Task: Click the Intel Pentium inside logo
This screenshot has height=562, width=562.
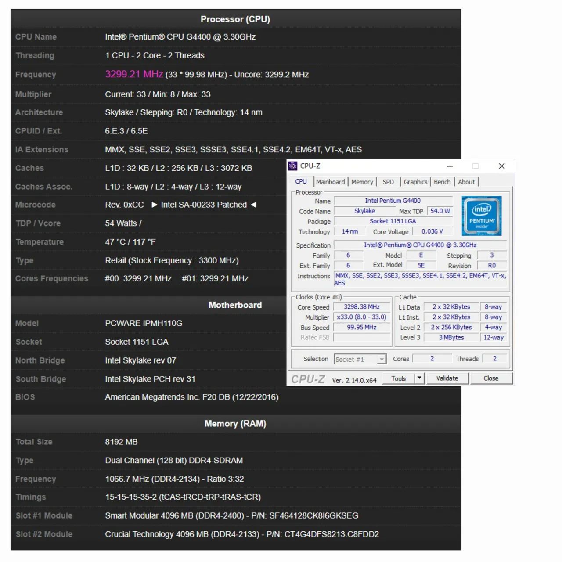Action: (x=481, y=216)
